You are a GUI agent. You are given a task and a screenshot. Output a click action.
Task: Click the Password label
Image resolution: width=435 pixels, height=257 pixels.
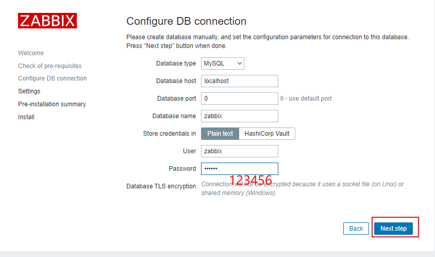[182, 169]
